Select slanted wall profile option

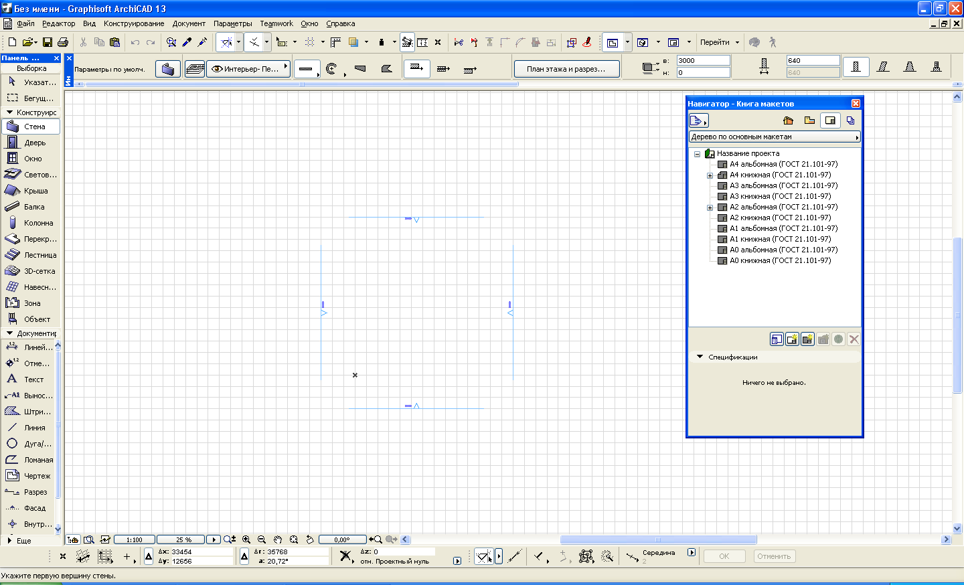[883, 66]
